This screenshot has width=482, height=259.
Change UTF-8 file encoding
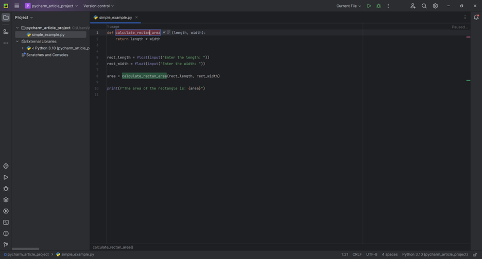tap(371, 254)
